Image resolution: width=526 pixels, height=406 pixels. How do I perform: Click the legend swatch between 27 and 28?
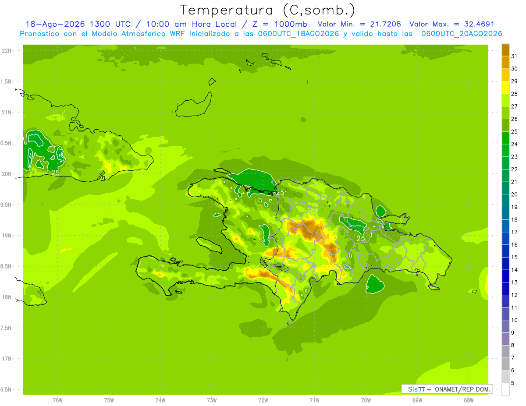coord(505,100)
